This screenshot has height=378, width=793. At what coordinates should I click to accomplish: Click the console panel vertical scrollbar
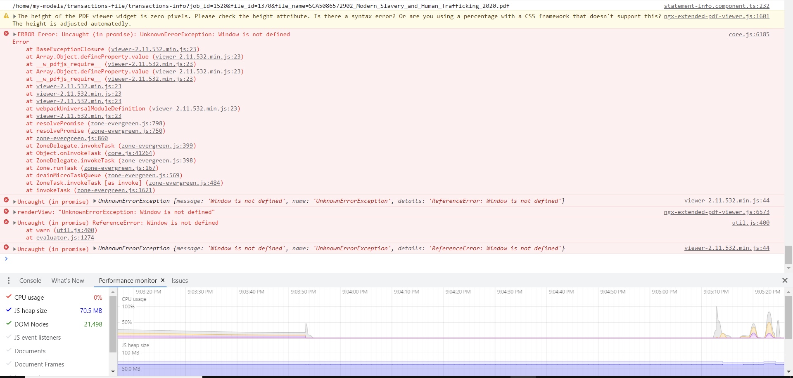coord(788,255)
